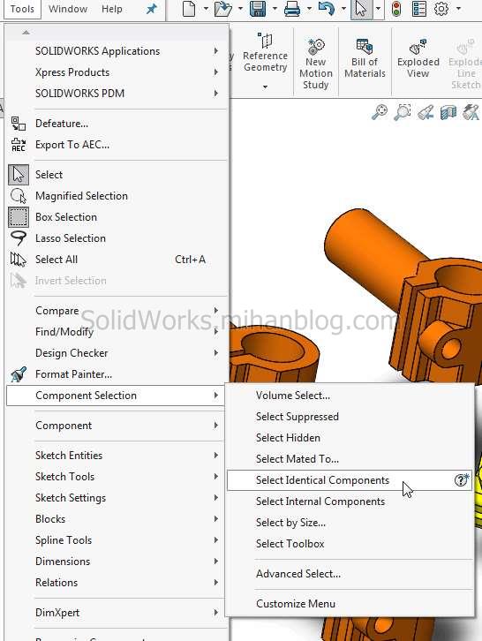Choose Volume Select option
Image resolution: width=482 pixels, height=641 pixels.
click(x=350, y=396)
